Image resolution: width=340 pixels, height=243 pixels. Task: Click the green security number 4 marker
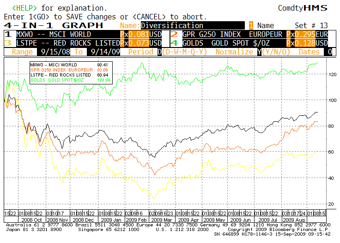click(174, 43)
